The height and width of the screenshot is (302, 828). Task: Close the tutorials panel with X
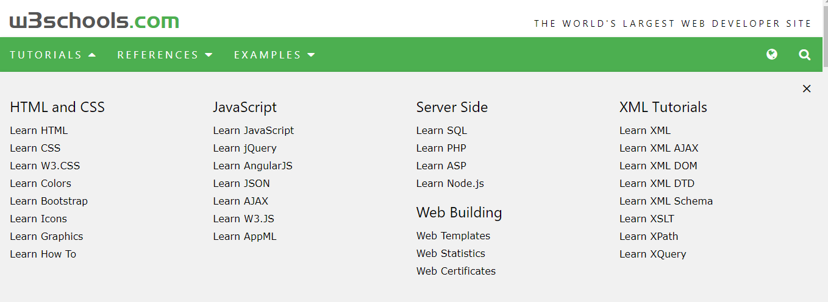tap(807, 89)
